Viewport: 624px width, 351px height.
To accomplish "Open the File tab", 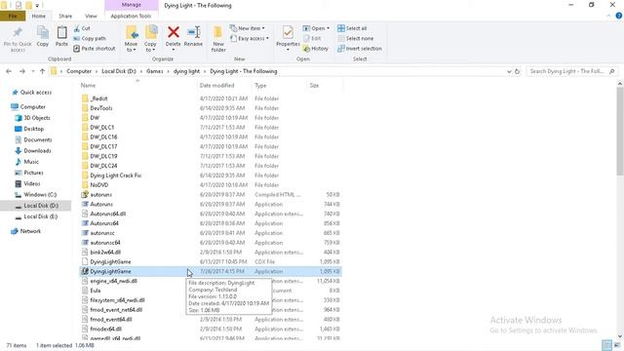I will [13, 17].
